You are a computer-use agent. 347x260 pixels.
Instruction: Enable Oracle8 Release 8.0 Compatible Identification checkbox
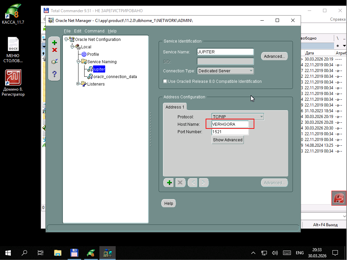[x=165, y=81]
